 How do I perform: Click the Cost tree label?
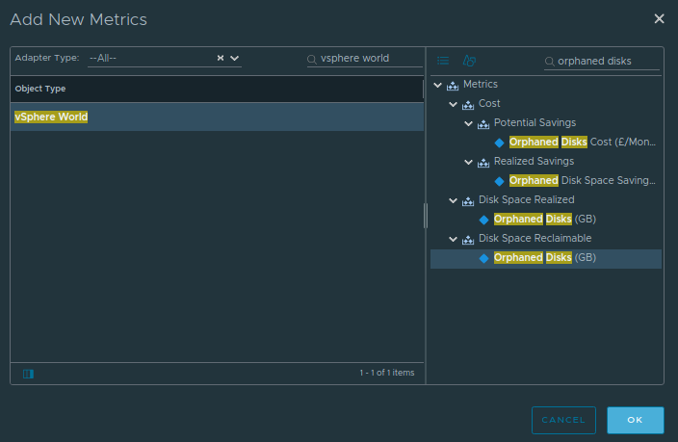(x=489, y=103)
